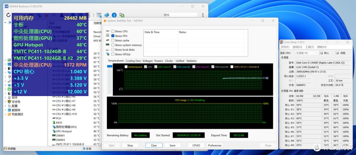
Task: Expand the 软件 tree node
Action: point(5,98)
